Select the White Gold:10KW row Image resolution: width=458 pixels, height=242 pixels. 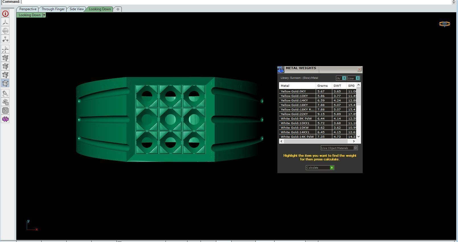click(x=318, y=128)
